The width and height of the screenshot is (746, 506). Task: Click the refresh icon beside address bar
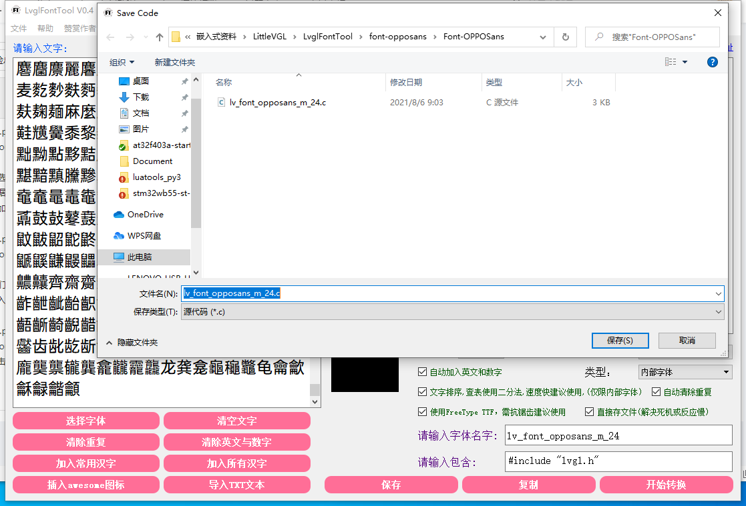(x=566, y=37)
